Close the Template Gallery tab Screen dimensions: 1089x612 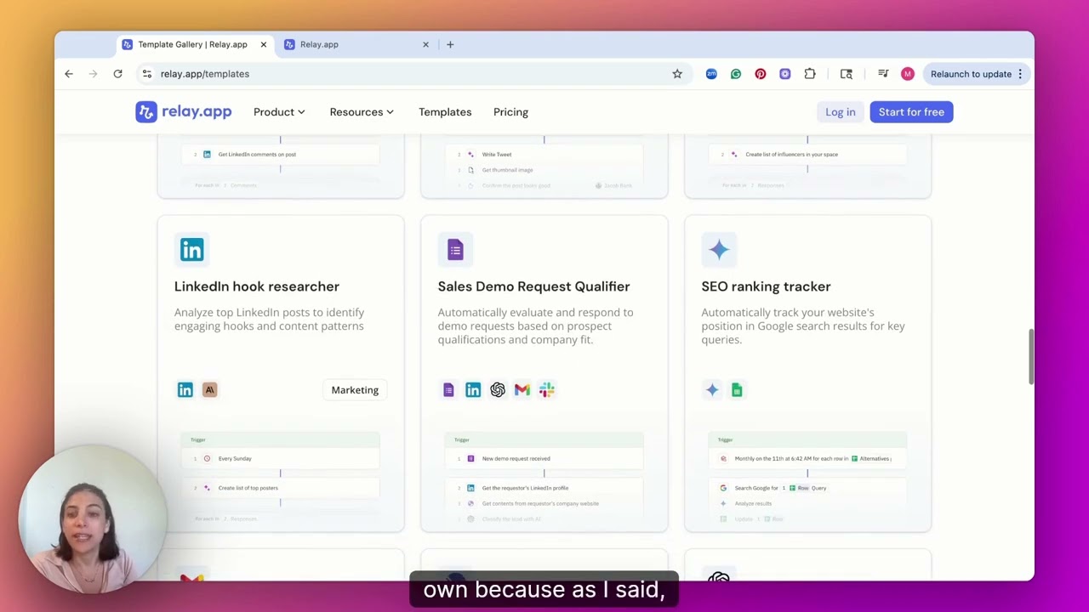[263, 44]
